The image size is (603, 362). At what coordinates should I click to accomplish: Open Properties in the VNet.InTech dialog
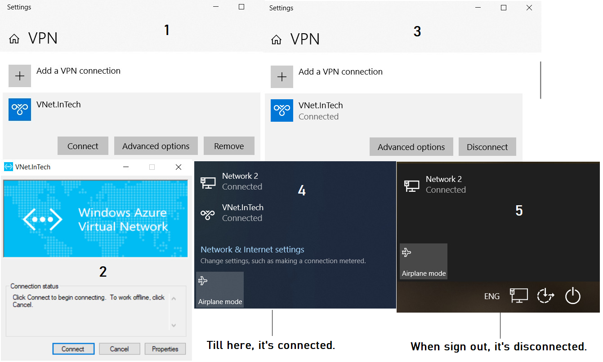coord(165,349)
